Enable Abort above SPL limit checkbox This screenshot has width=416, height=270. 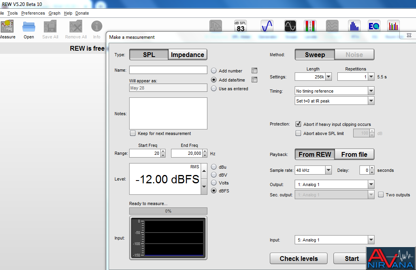[298, 133]
